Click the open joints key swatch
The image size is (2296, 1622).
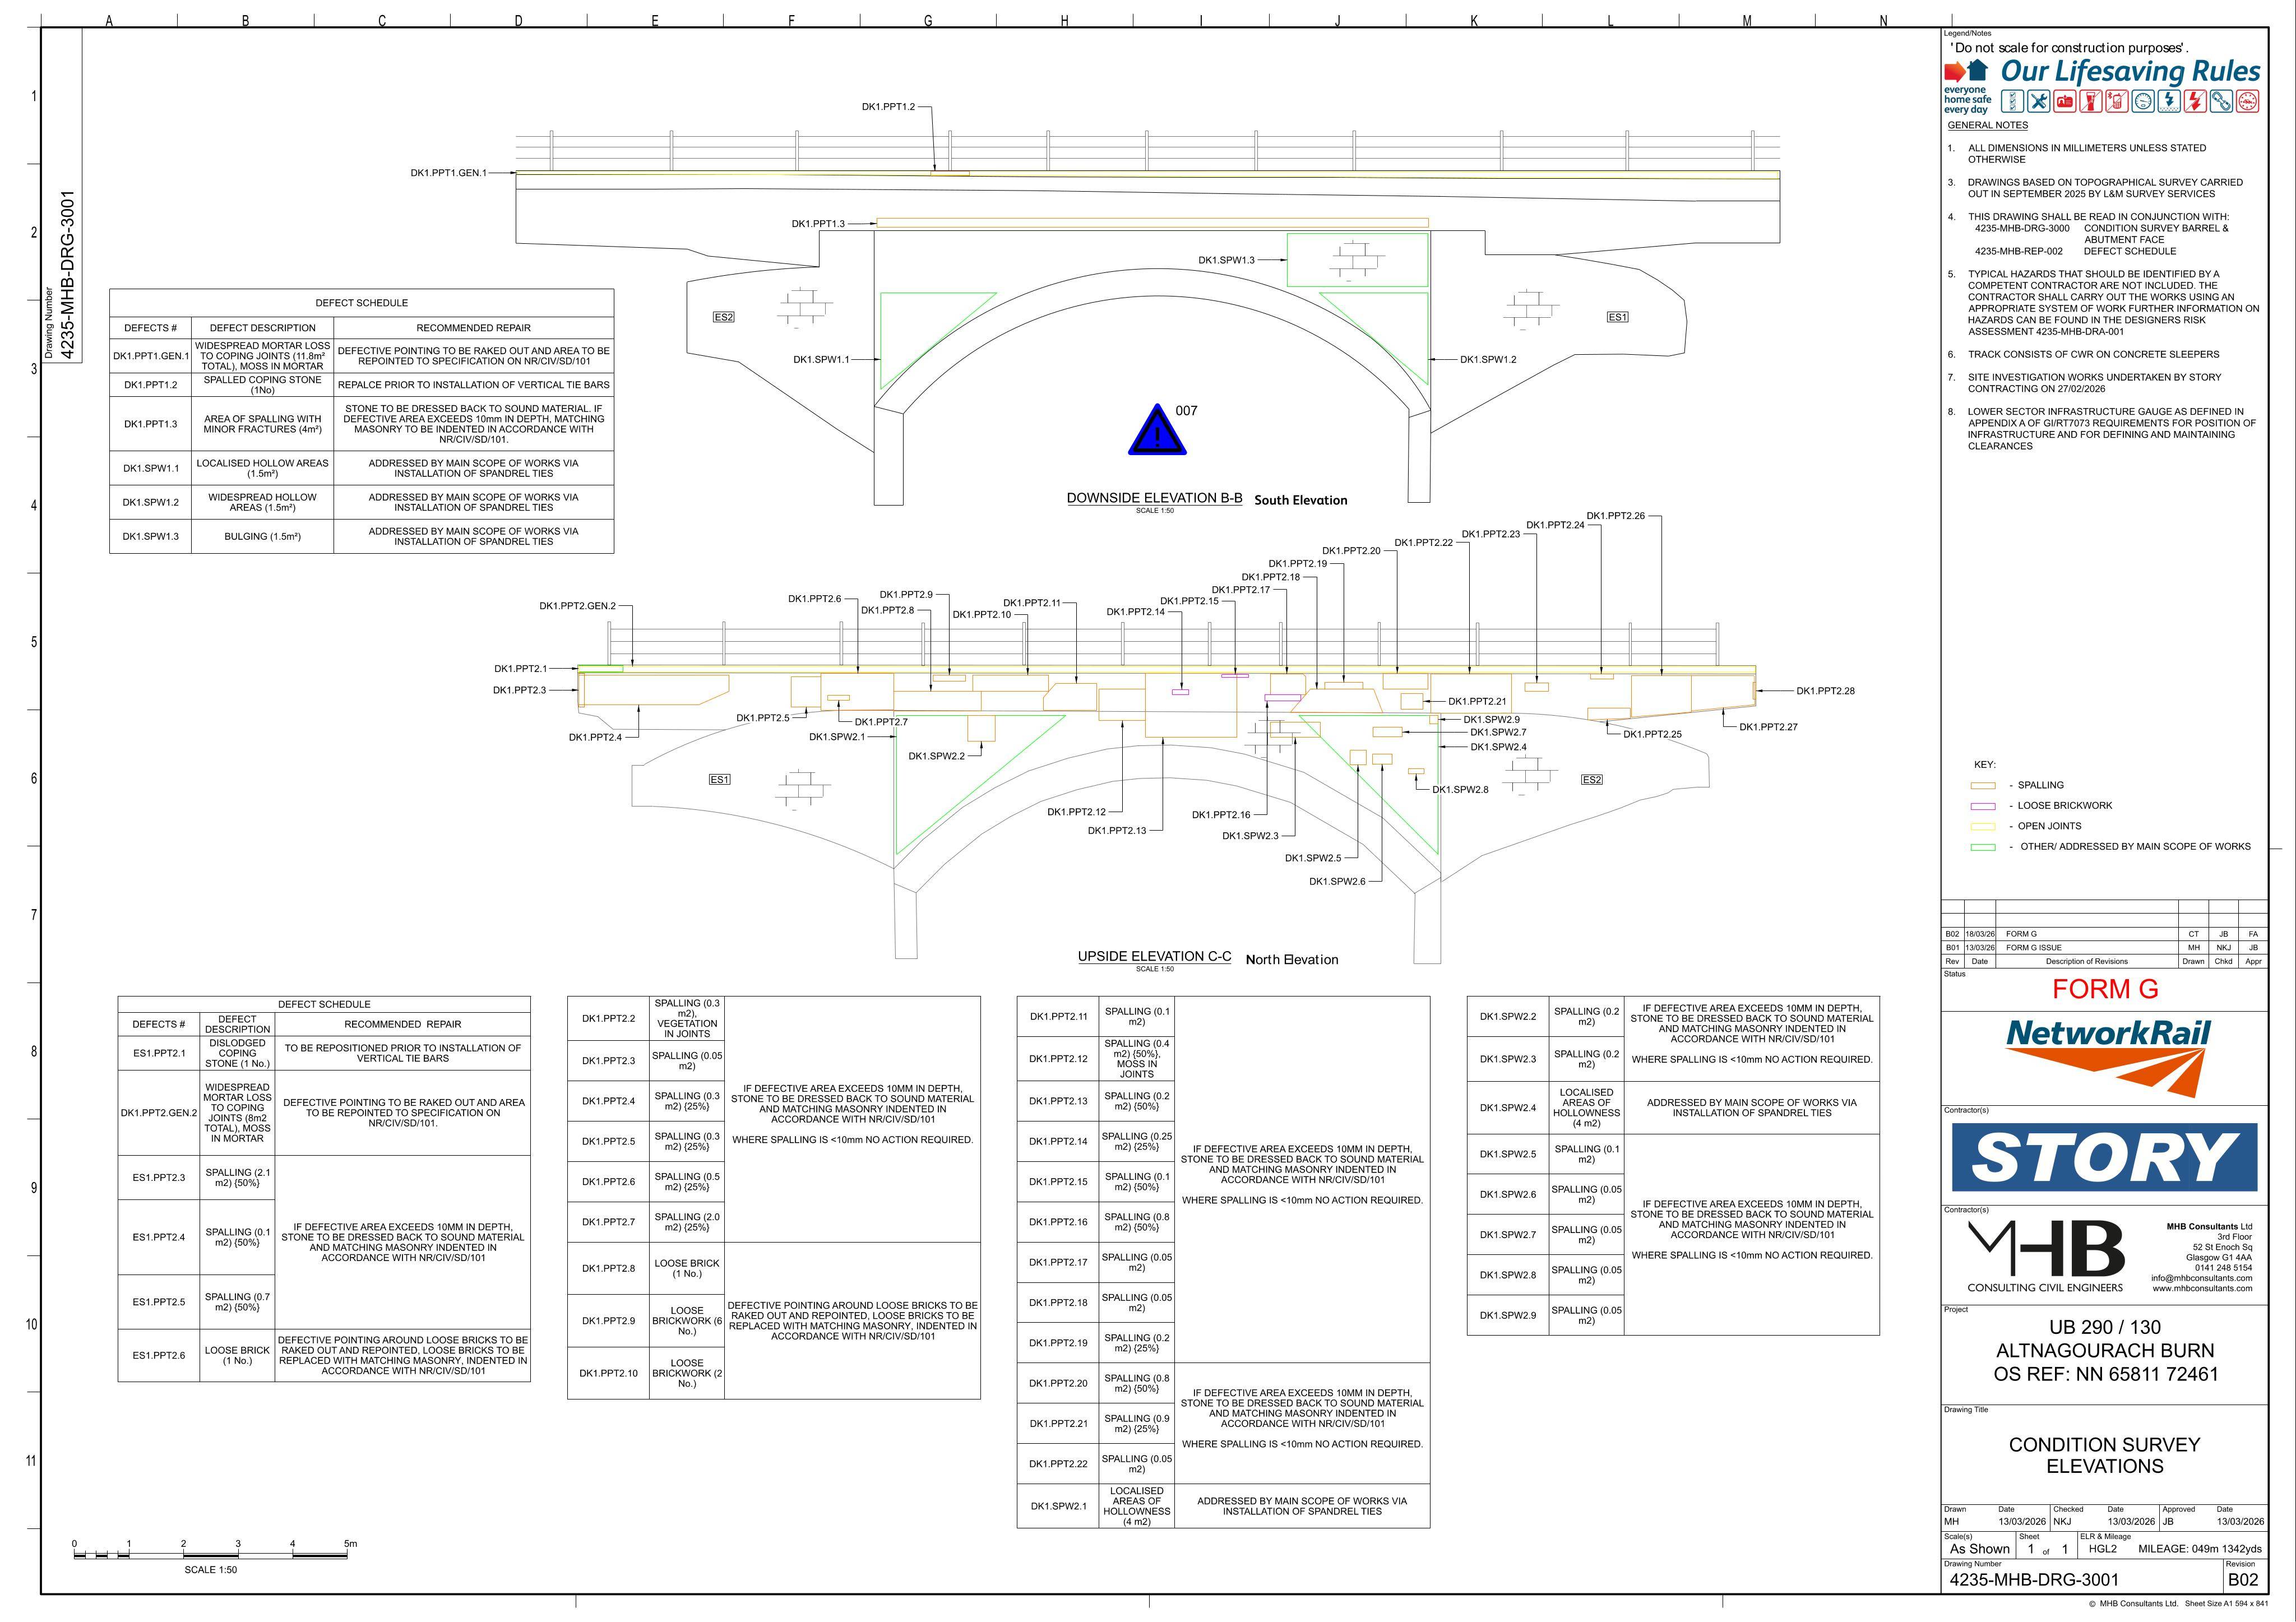1982,826
